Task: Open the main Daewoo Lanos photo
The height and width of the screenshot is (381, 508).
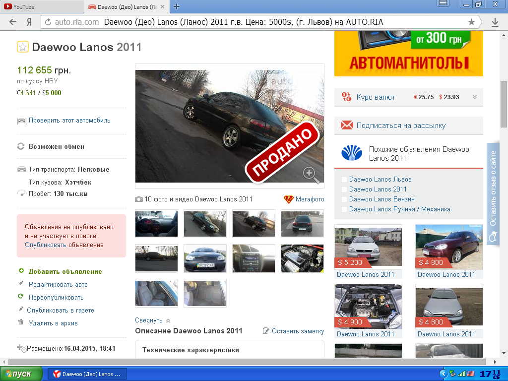Action: tap(229, 126)
